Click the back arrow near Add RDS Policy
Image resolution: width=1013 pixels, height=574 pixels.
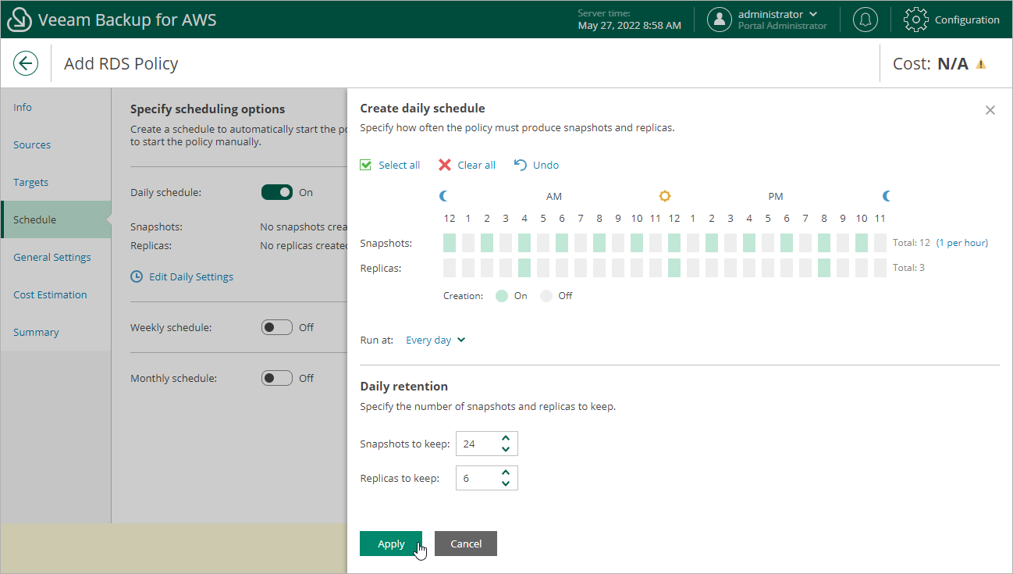tap(26, 63)
